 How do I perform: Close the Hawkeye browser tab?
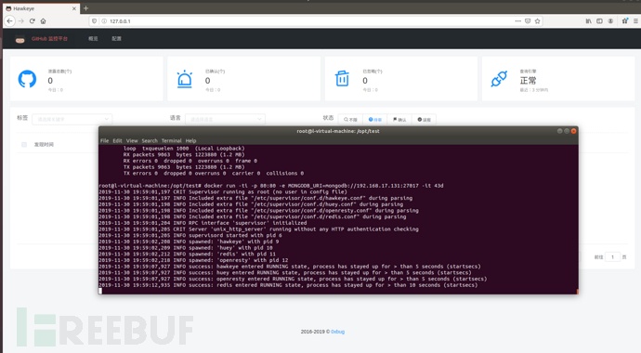[x=74, y=8]
